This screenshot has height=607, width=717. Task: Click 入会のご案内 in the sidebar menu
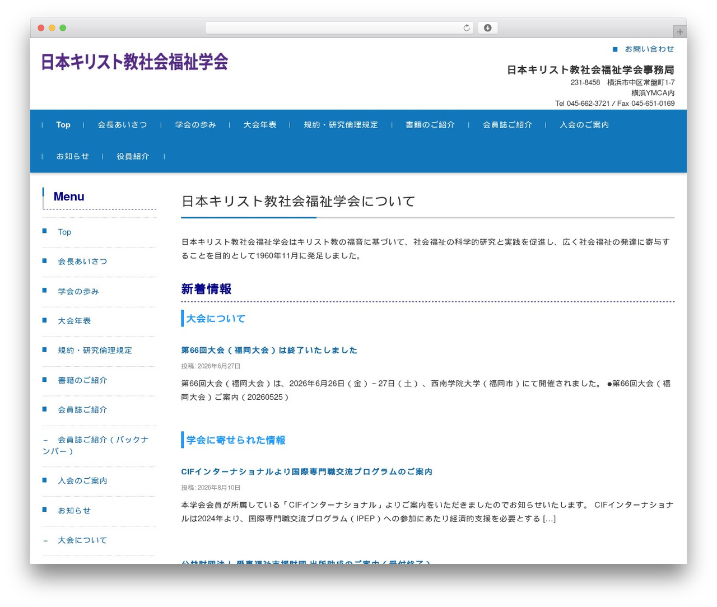pyautogui.click(x=82, y=481)
